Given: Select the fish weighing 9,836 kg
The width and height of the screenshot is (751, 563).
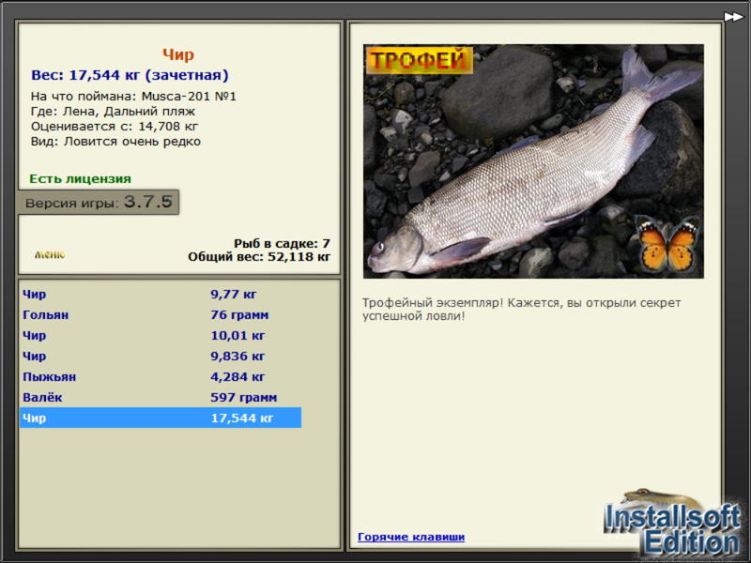Looking at the screenshot, I should (x=161, y=356).
